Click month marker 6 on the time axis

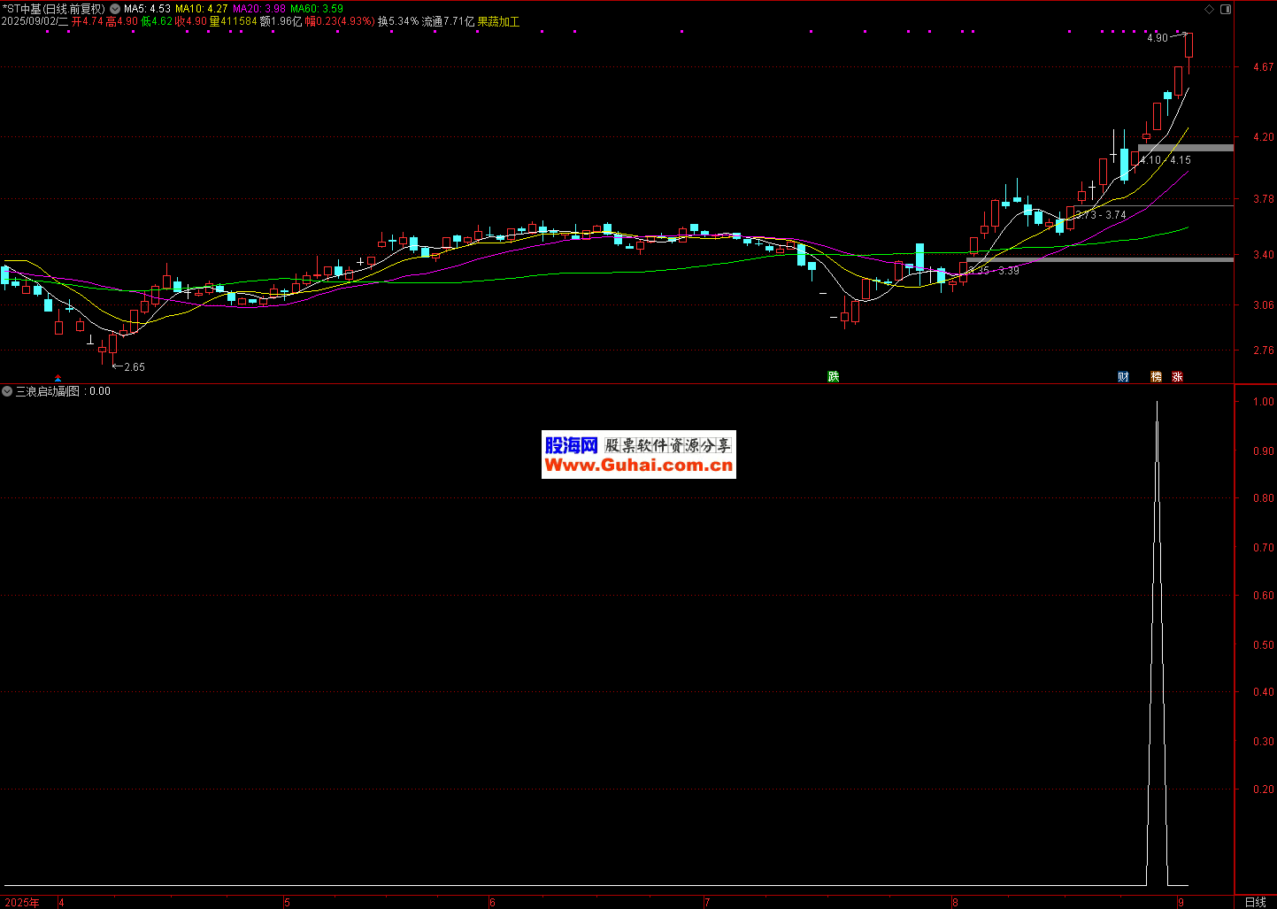(x=493, y=903)
